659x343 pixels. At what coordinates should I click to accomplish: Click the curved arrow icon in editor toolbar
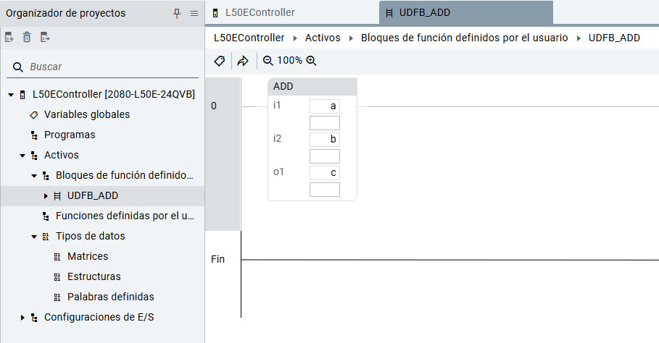tap(243, 61)
